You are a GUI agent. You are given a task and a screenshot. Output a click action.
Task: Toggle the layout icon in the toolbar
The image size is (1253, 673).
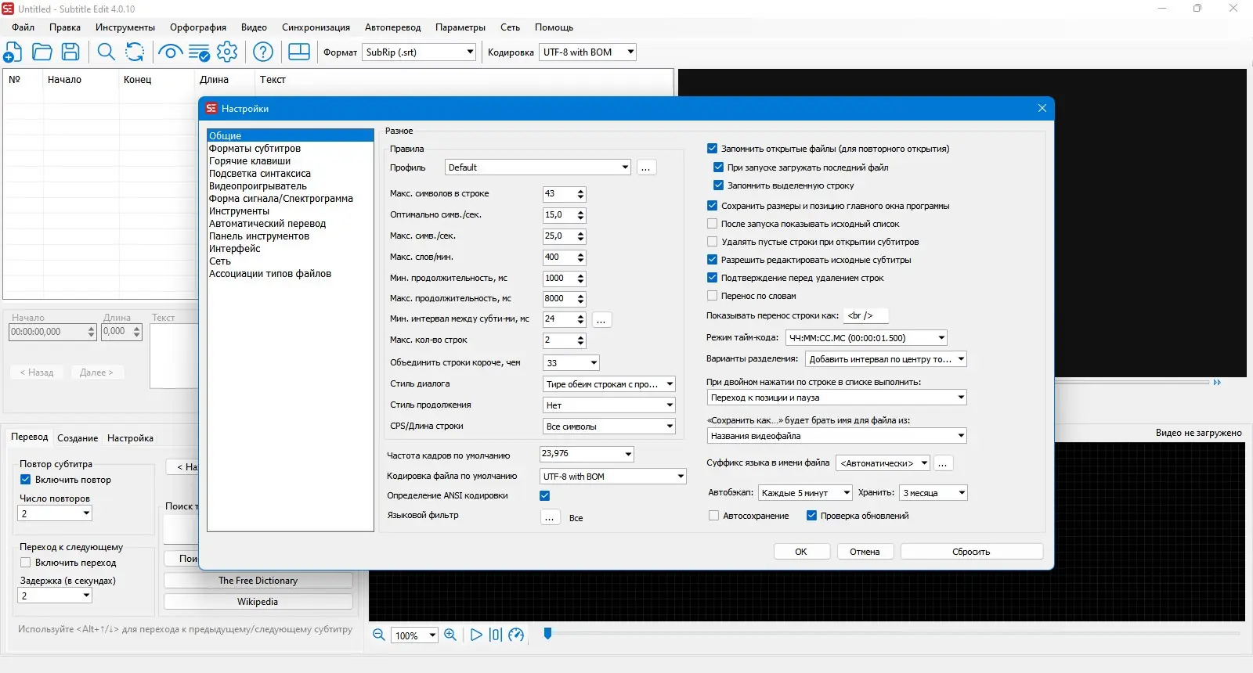pyautogui.click(x=299, y=52)
